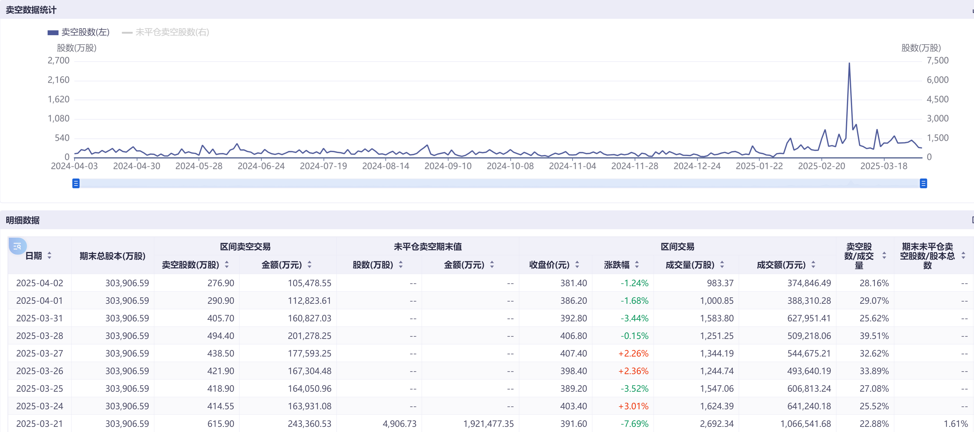Image resolution: width=974 pixels, height=432 pixels.
Task: Sort by 涨跌幅 column
Action: click(637, 265)
